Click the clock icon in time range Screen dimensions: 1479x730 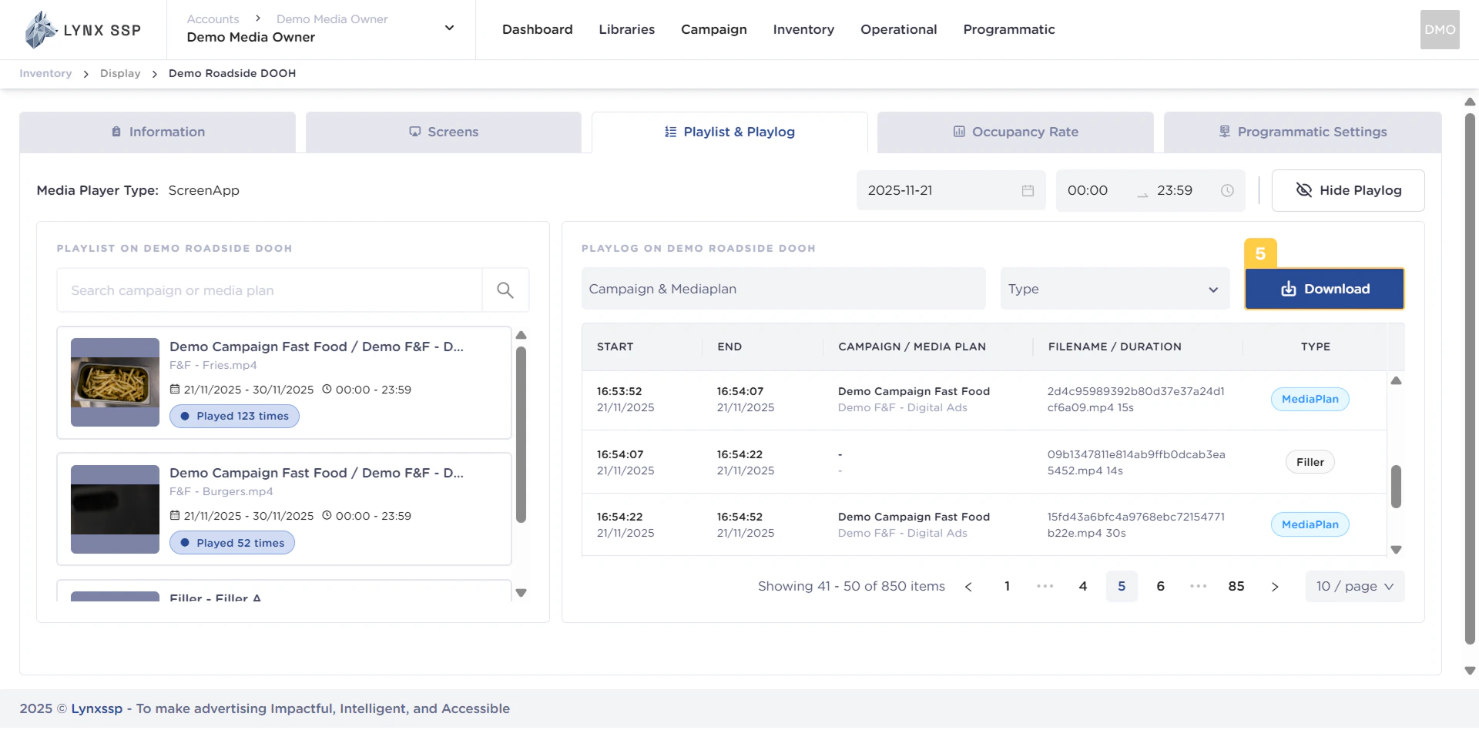pos(1227,190)
